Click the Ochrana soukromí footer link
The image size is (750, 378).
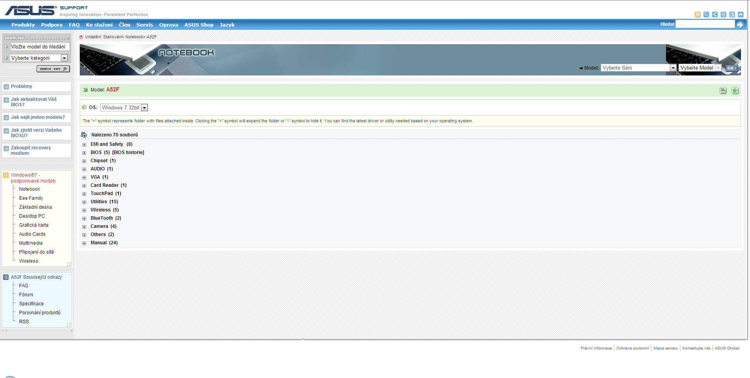click(x=633, y=348)
